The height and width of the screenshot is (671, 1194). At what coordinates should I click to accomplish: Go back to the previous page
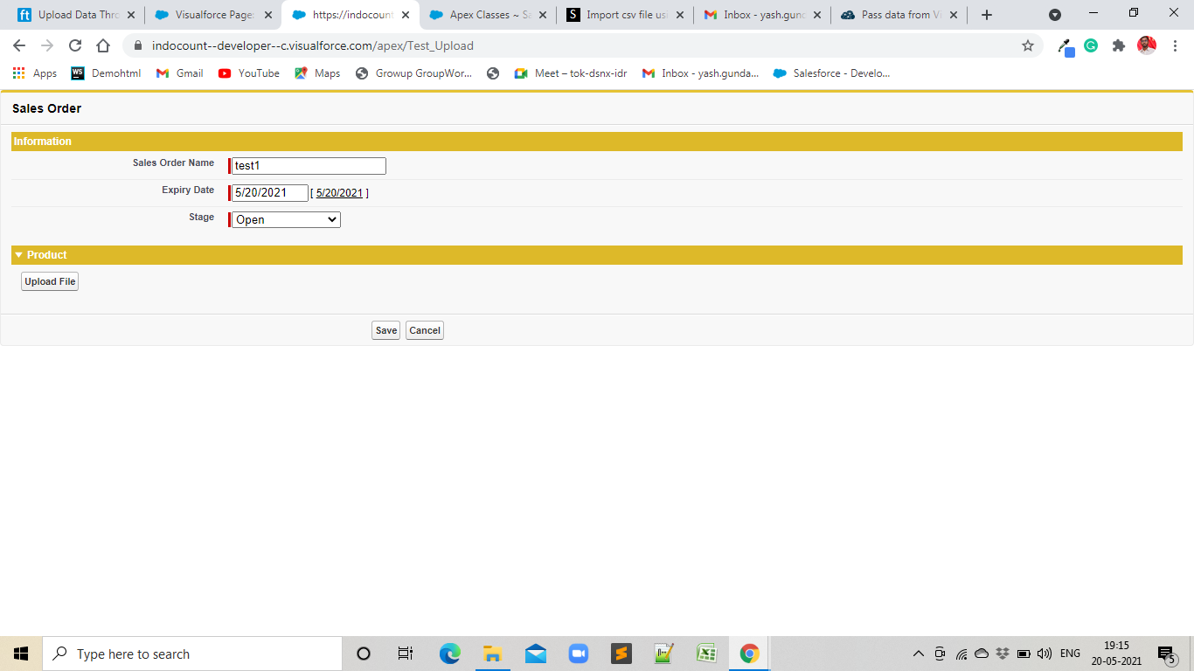(x=19, y=45)
